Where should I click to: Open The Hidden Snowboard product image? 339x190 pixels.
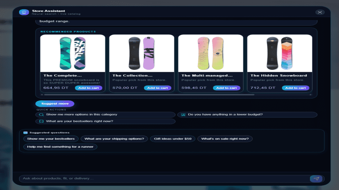(x=280, y=53)
